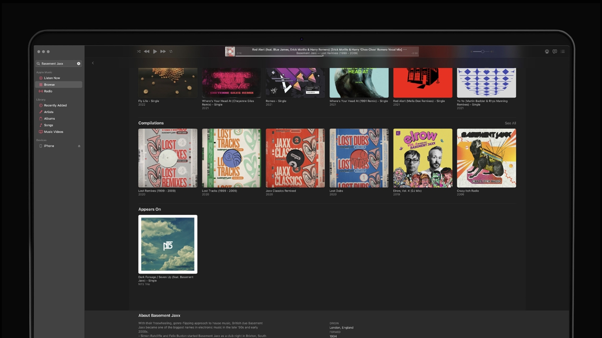Skip to the next track
Screen dimensions: 602x338
pyautogui.click(x=163, y=51)
